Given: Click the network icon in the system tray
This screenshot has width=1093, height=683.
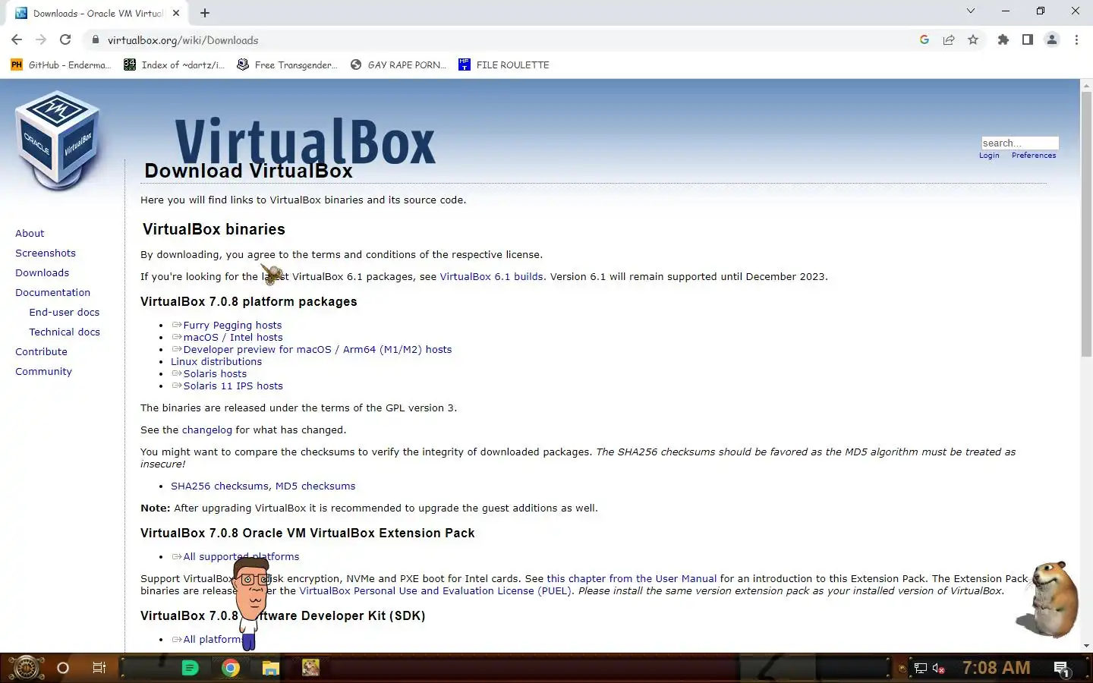Looking at the screenshot, I should pyautogui.click(x=921, y=669).
